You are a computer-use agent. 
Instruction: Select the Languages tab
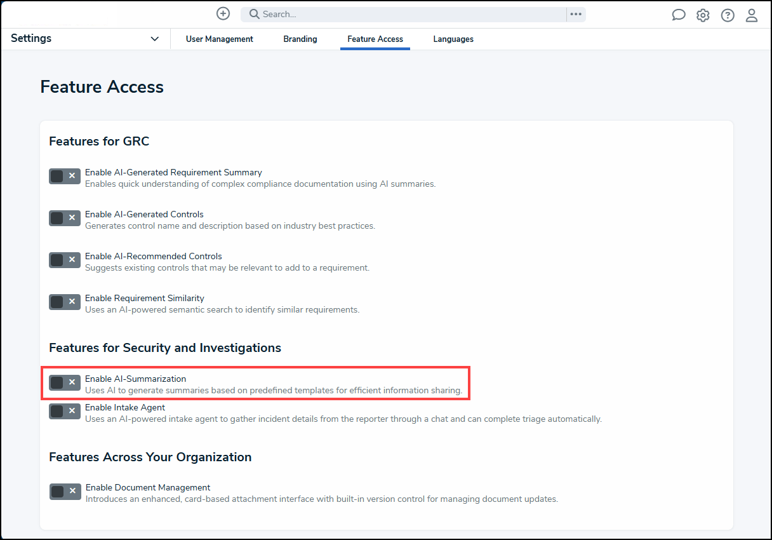coord(453,39)
